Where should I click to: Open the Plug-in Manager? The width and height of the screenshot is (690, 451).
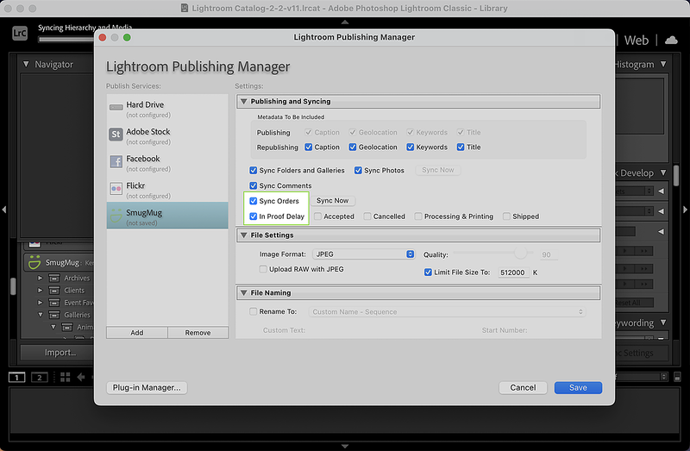coord(147,387)
